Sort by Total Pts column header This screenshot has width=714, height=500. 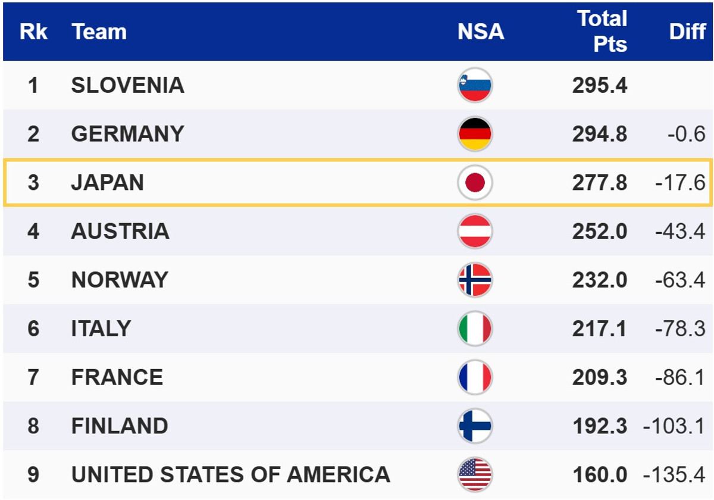[602, 32]
